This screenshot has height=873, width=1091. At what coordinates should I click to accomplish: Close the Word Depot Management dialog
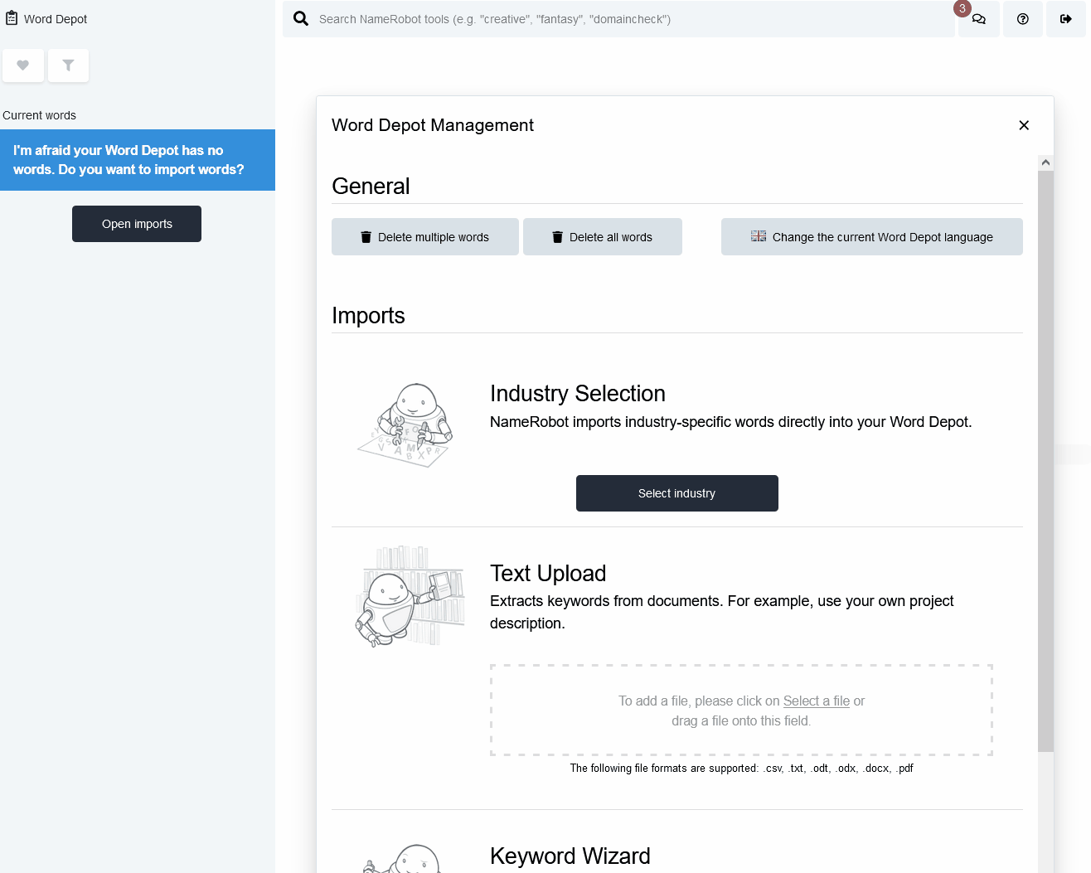coord(1024,125)
